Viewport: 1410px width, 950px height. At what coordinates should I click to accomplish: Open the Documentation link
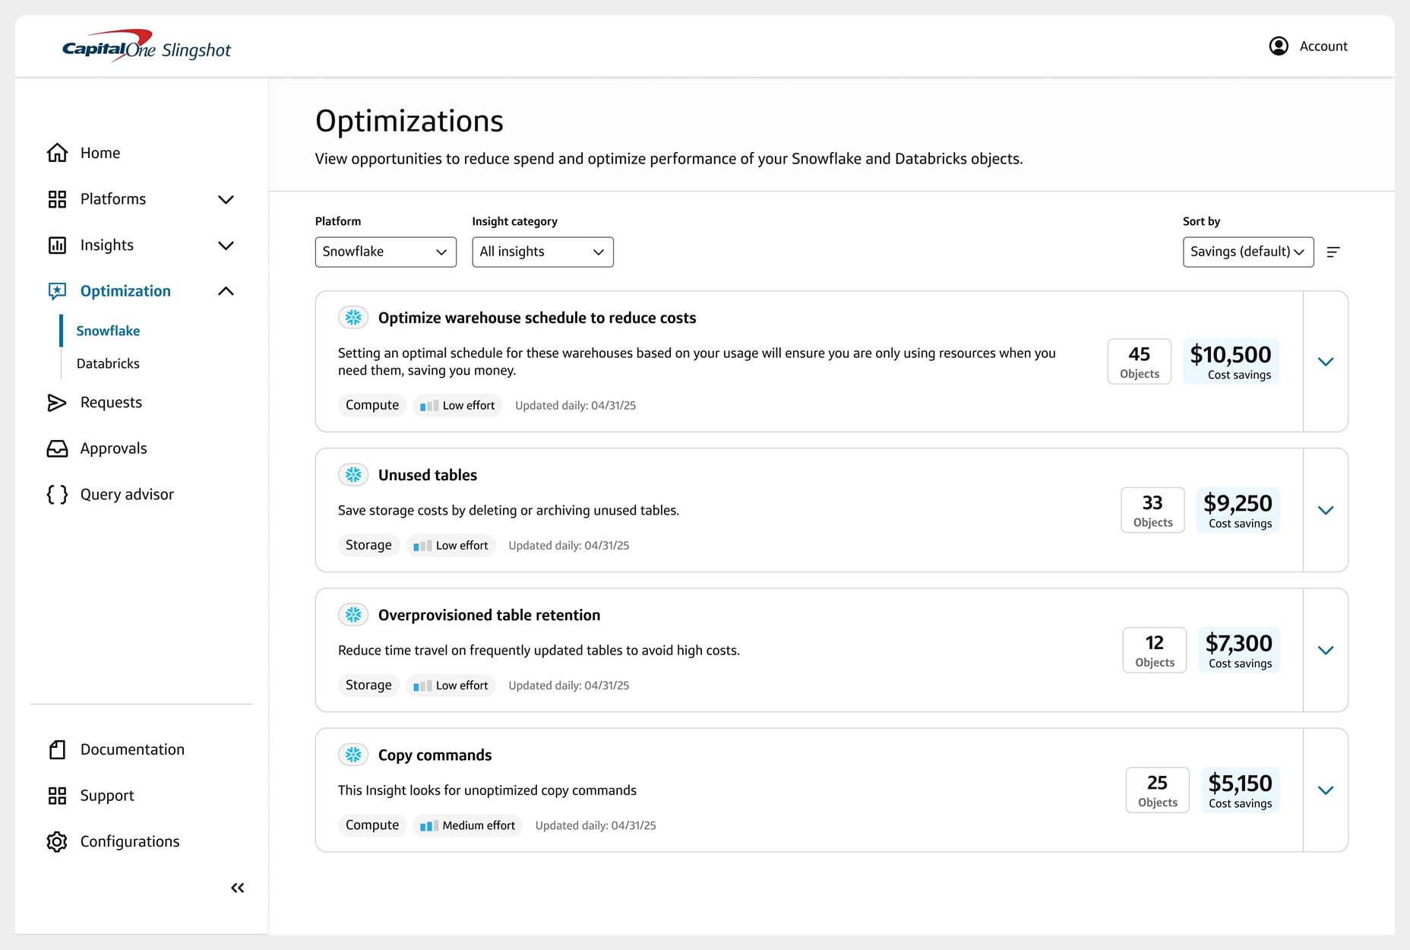[x=132, y=749]
